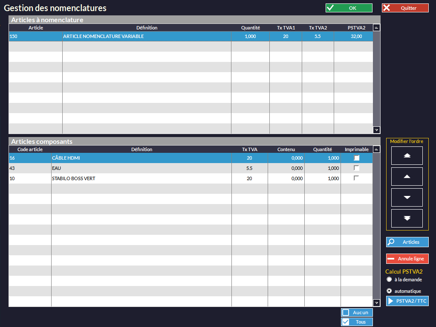
Task: Check Imprimable for CÂBLE HDMI
Action: (x=357, y=158)
